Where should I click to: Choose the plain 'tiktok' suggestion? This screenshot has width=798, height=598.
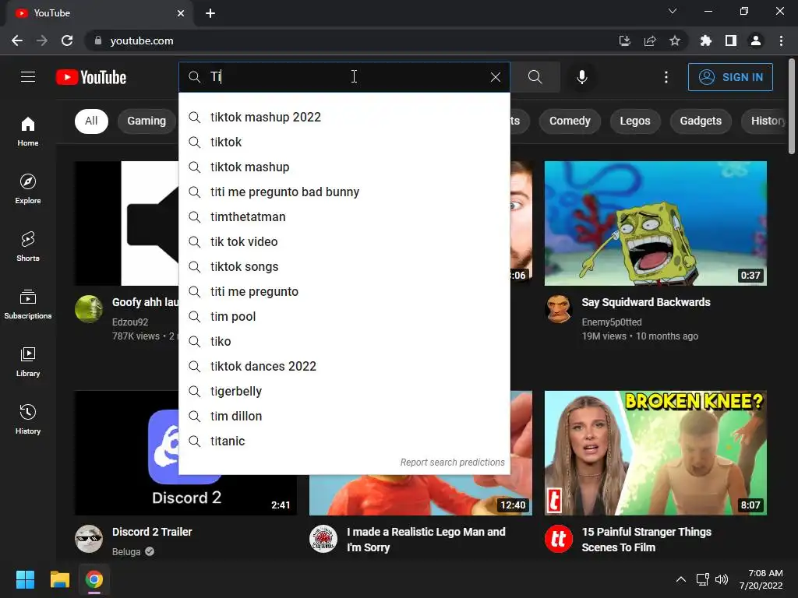click(x=344, y=142)
